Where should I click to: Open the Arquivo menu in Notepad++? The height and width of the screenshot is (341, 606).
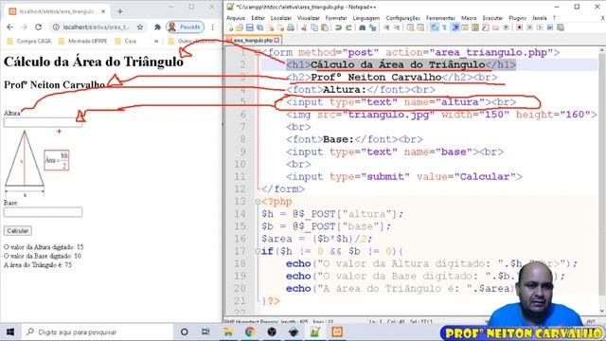coord(236,18)
